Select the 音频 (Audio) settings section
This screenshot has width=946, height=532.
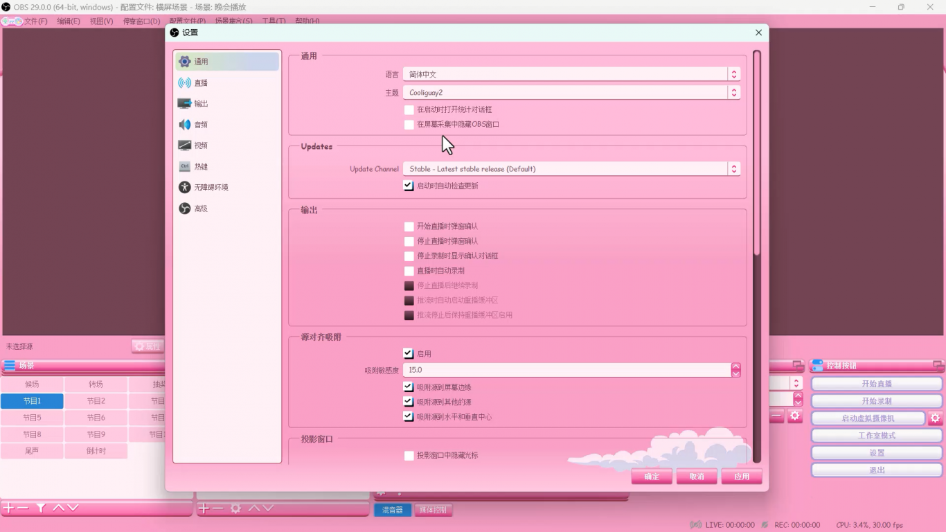[x=201, y=125]
